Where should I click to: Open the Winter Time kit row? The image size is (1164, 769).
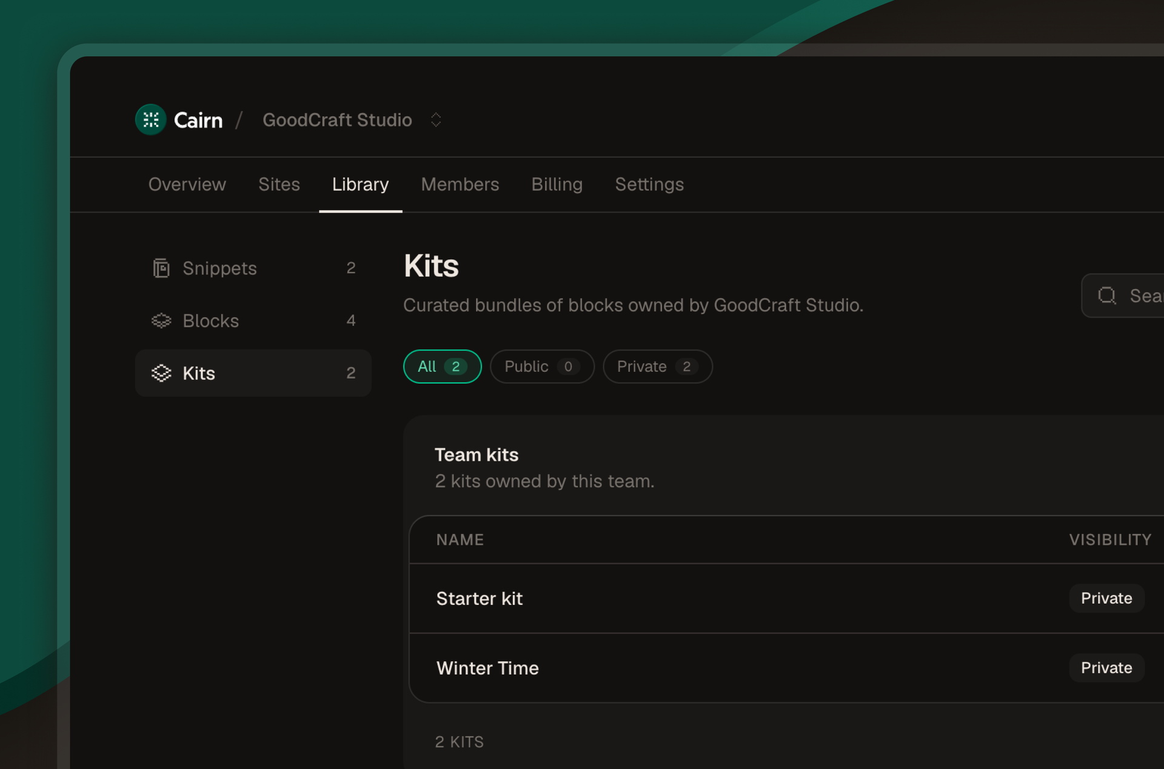click(787, 668)
